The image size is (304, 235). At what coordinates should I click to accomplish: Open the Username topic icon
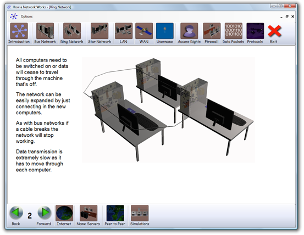pos(165,31)
